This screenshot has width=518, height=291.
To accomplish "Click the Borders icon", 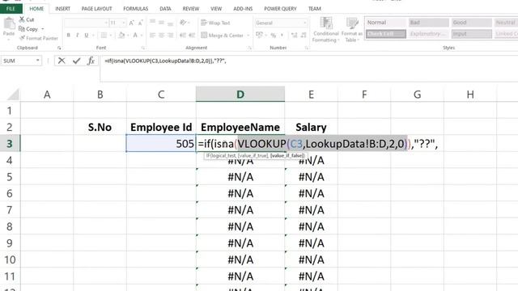I will click(104, 35).
